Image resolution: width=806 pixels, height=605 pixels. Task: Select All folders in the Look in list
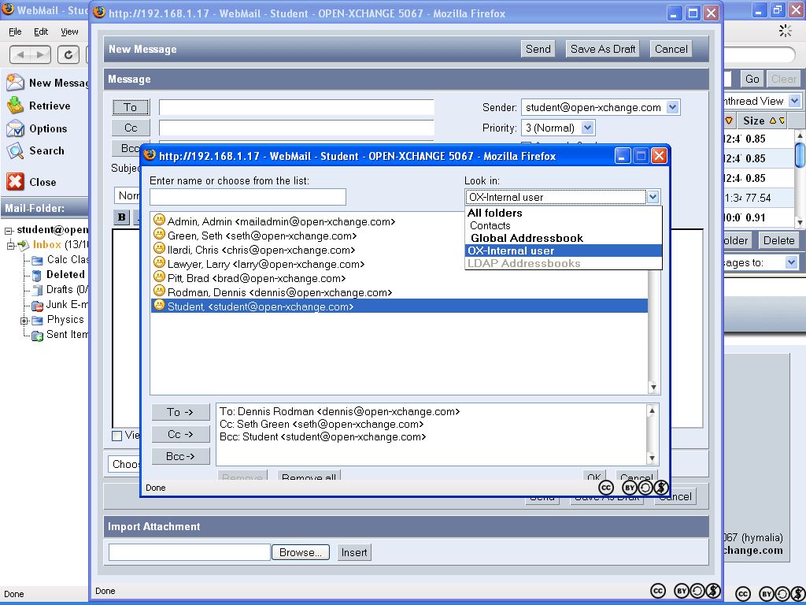pyautogui.click(x=494, y=213)
